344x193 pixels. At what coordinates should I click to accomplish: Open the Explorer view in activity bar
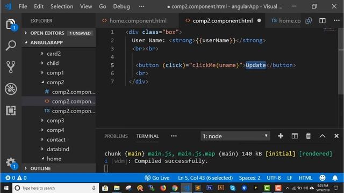[x=11, y=24]
